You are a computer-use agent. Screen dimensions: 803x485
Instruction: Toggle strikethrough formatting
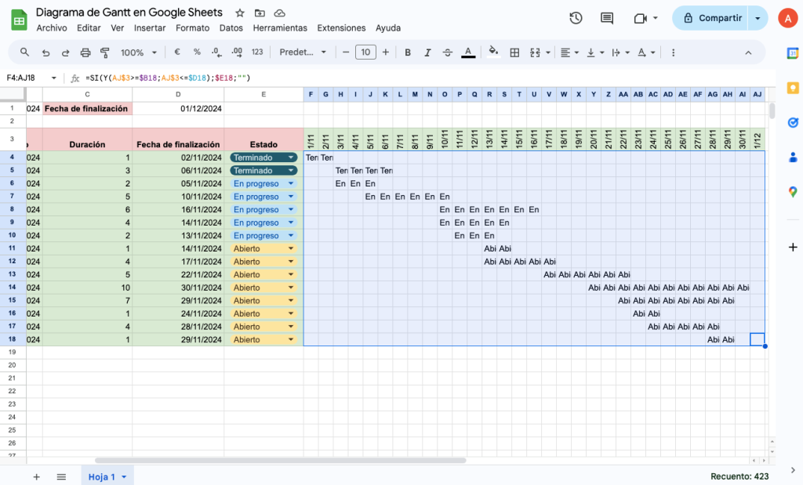coord(446,52)
